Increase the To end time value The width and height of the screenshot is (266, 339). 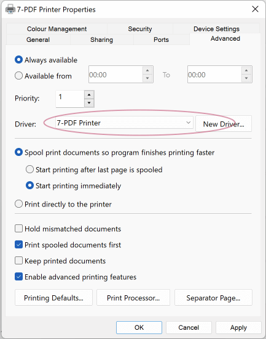point(246,70)
